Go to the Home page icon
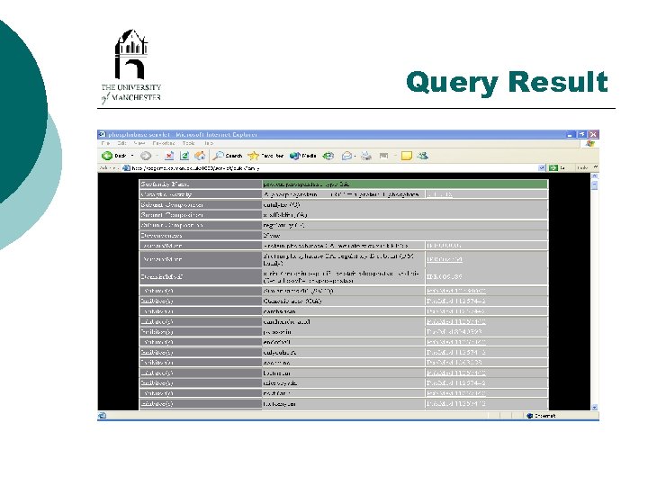Image resolution: width=648 pixels, height=486 pixels. tap(200, 156)
